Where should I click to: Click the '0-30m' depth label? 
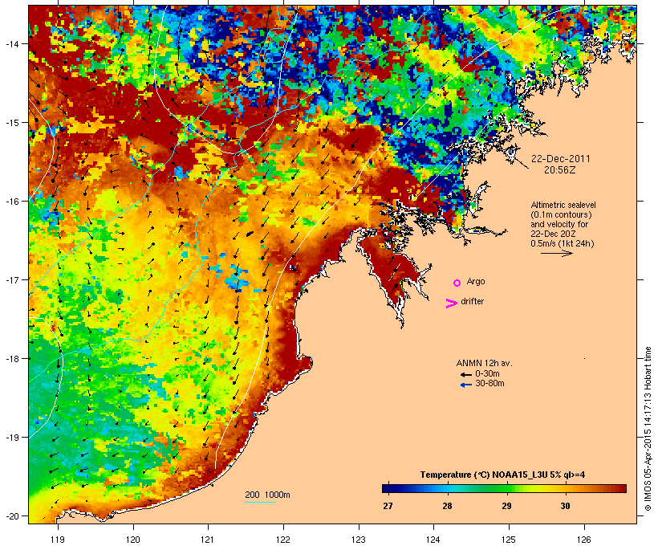click(x=487, y=374)
